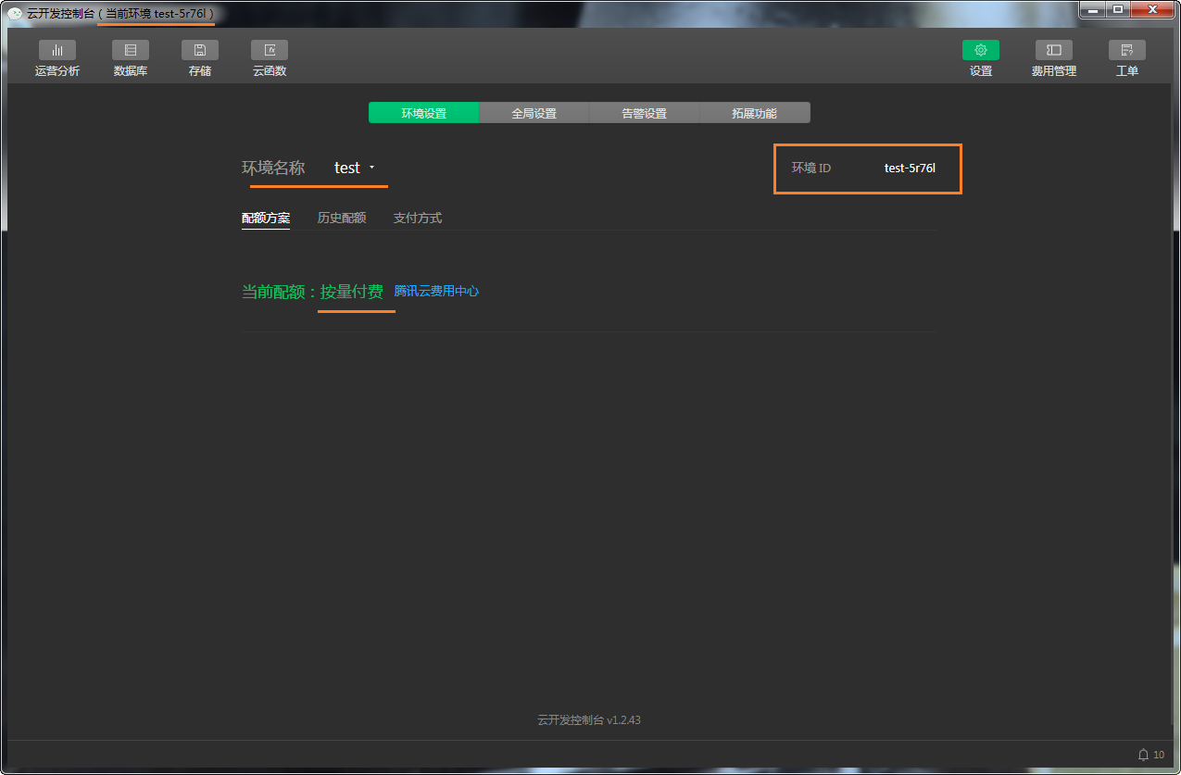This screenshot has height=775, width=1181.
Task: Select the 配额方案 sub-tab
Action: pyautogui.click(x=266, y=219)
